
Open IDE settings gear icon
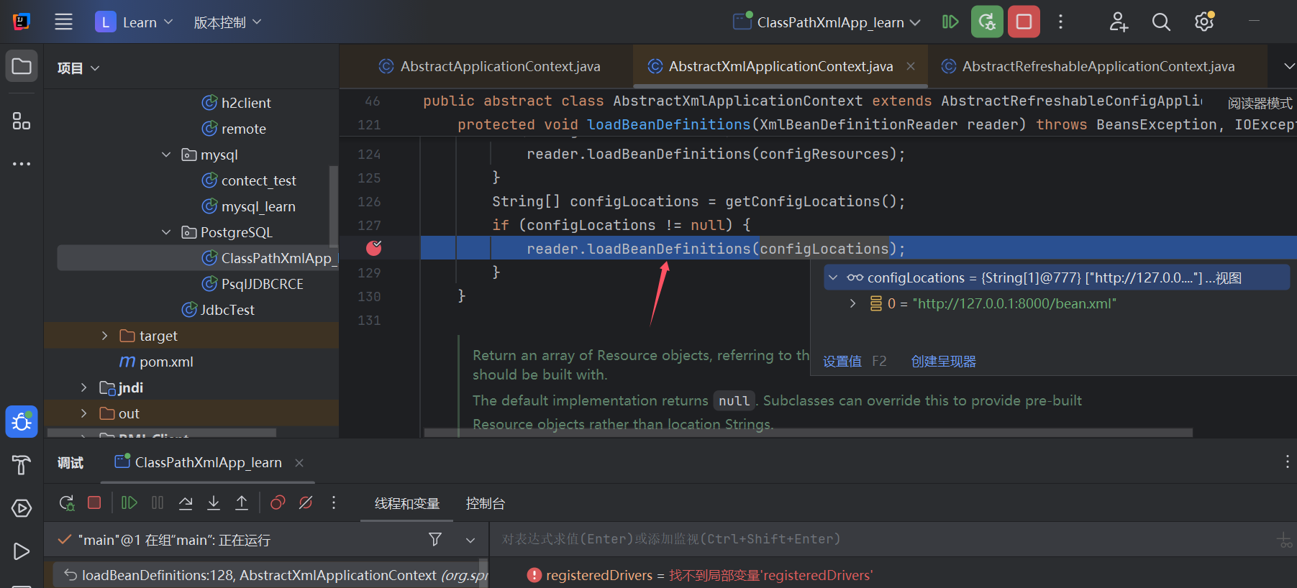pyautogui.click(x=1204, y=22)
